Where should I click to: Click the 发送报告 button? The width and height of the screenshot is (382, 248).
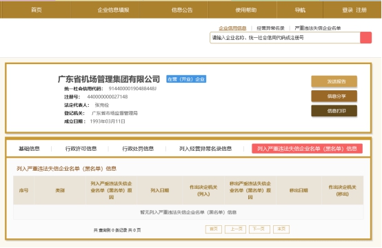[334, 81]
